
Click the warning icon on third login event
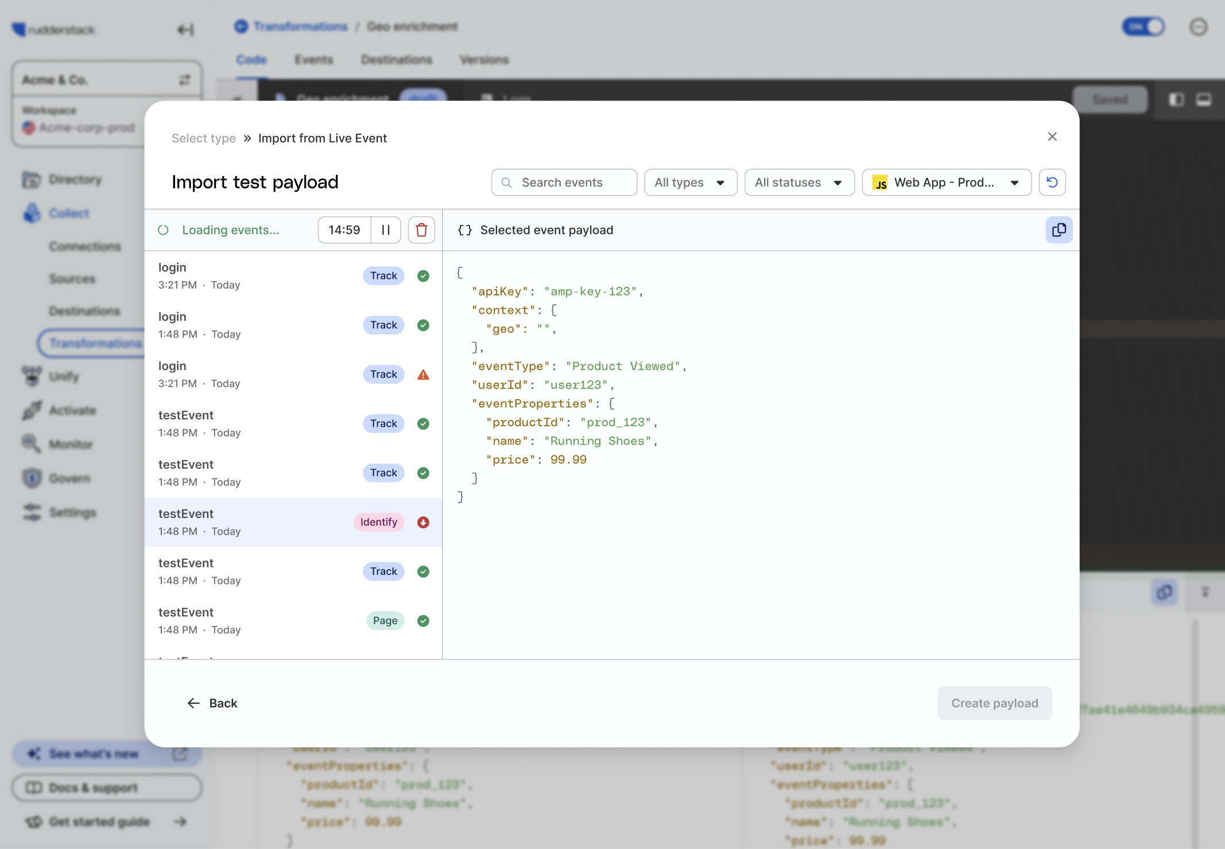click(x=423, y=375)
